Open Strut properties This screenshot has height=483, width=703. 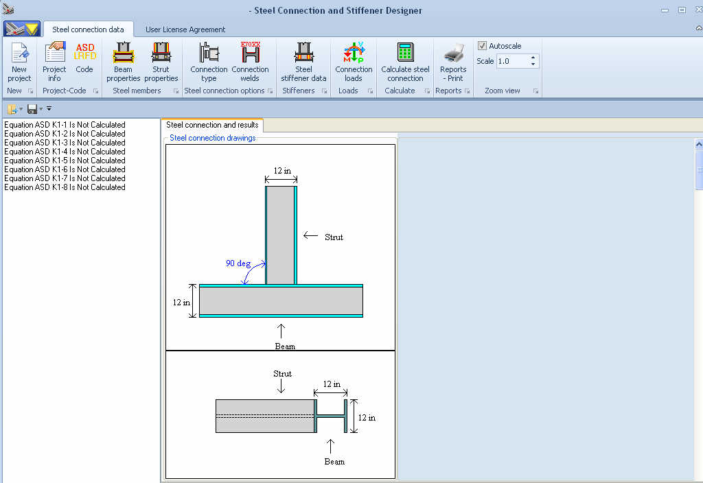tap(161, 62)
